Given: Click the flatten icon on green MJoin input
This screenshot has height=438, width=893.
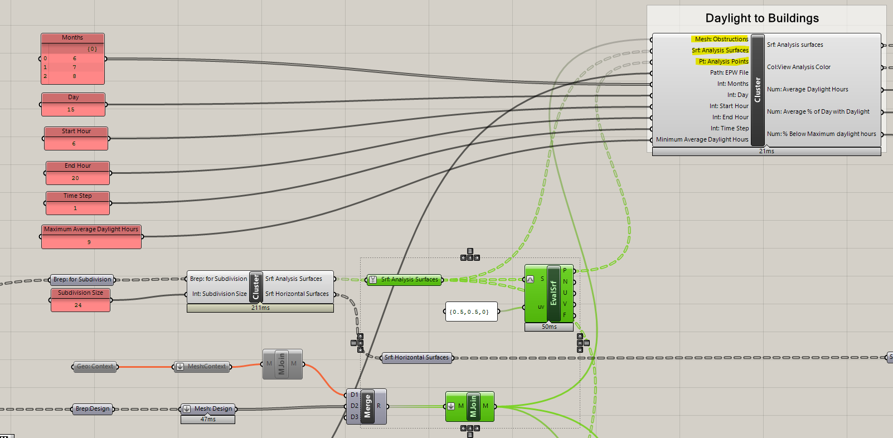Looking at the screenshot, I should (451, 406).
